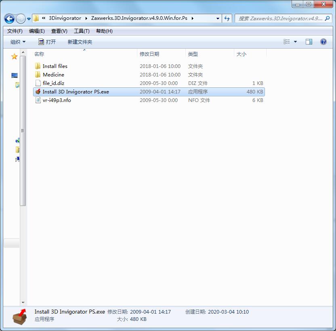Select the file_id.diz file

click(53, 83)
